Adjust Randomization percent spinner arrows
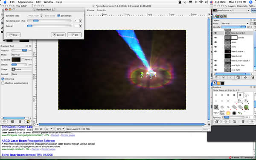 click(81, 21)
